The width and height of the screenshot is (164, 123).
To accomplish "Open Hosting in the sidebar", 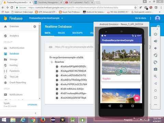I will (x=13, y=65).
